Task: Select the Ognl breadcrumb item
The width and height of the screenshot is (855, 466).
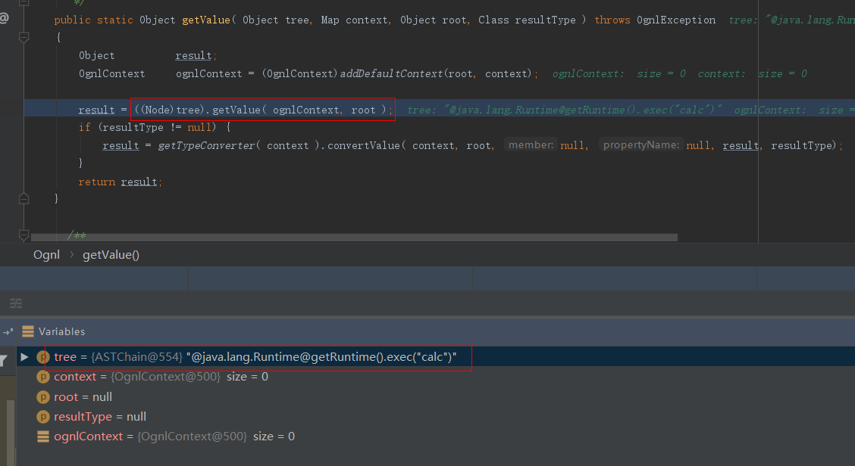Action: (46, 255)
